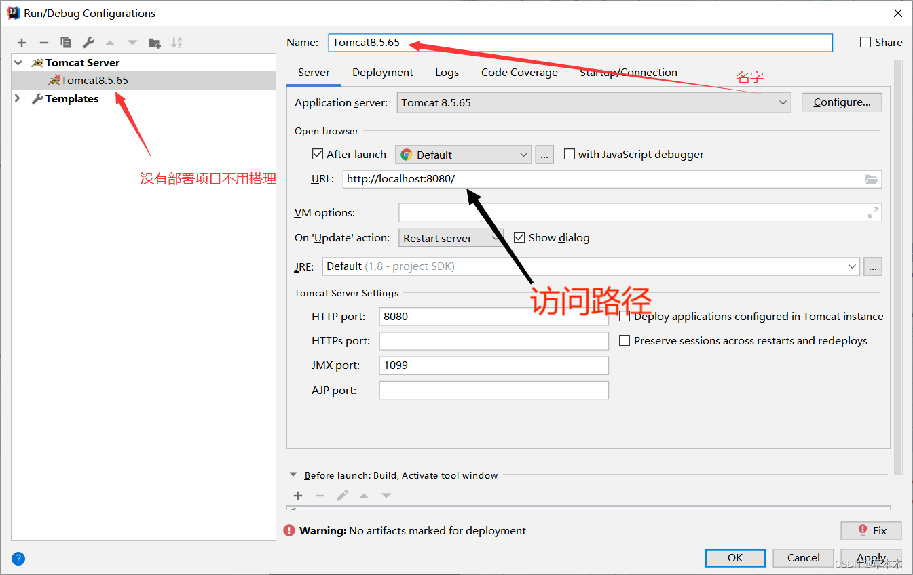Viewport: 913px width, 575px height.
Task: Switch to the Code Coverage tab
Action: click(x=519, y=73)
